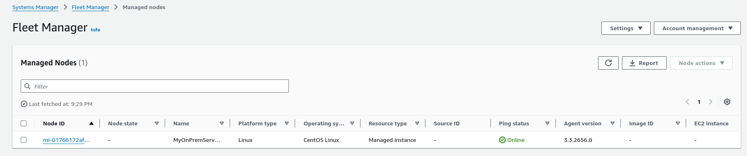Click the Node ID column header
Image resolution: width=747 pixels, height=156 pixels.
click(54, 123)
